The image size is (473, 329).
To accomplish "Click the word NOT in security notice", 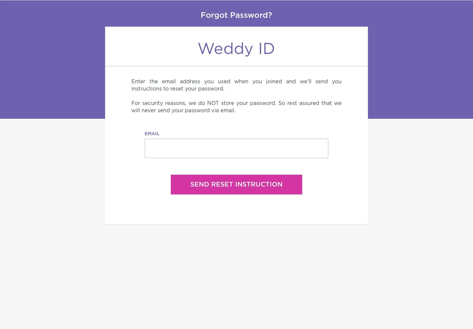I will (213, 103).
